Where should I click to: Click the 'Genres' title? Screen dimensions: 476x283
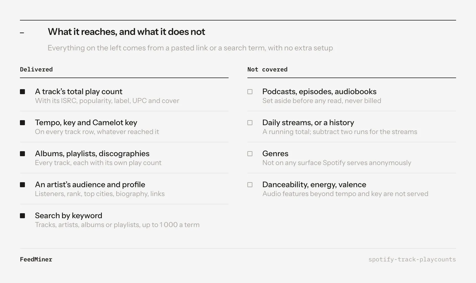tap(275, 154)
